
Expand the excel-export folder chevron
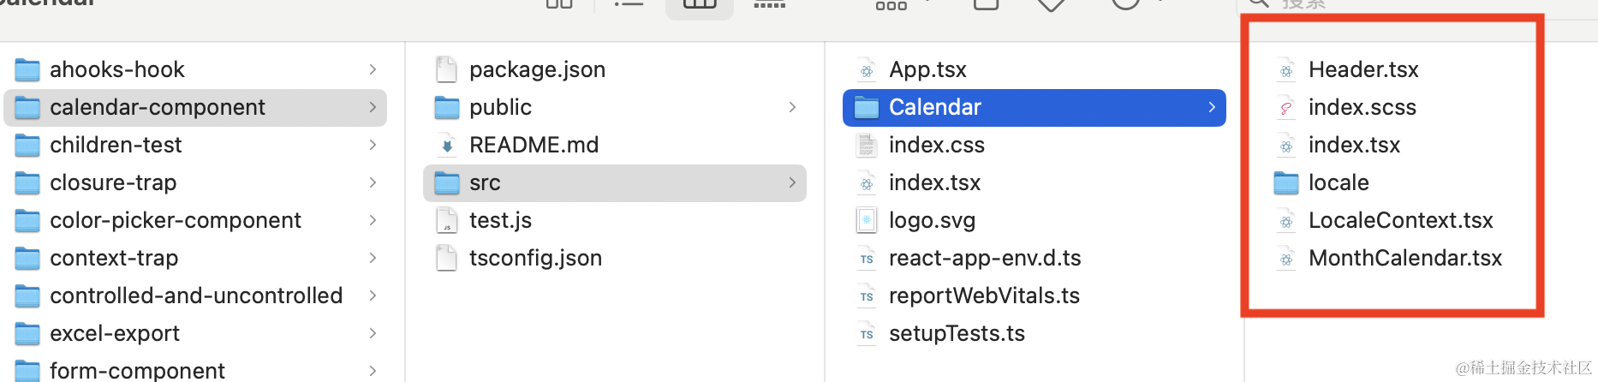[373, 333]
